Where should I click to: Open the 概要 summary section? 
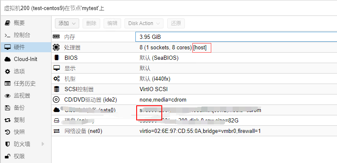(26, 23)
